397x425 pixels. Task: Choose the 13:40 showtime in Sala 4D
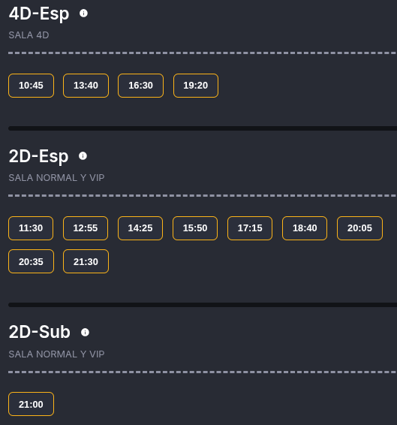point(86,86)
